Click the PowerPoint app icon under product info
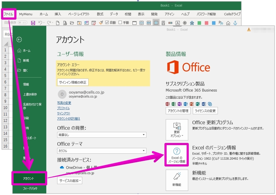 pyautogui.click(x=192, y=104)
